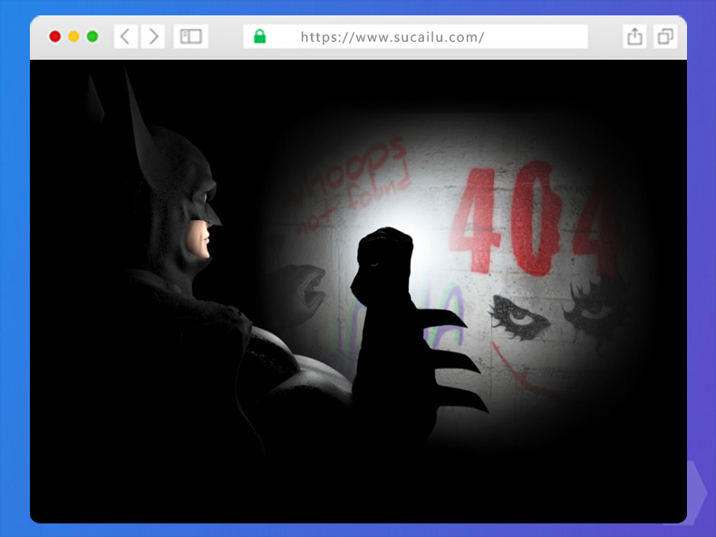Viewport: 716px width, 537px height.
Task: Go forward using the right chevron button
Action: (x=153, y=36)
